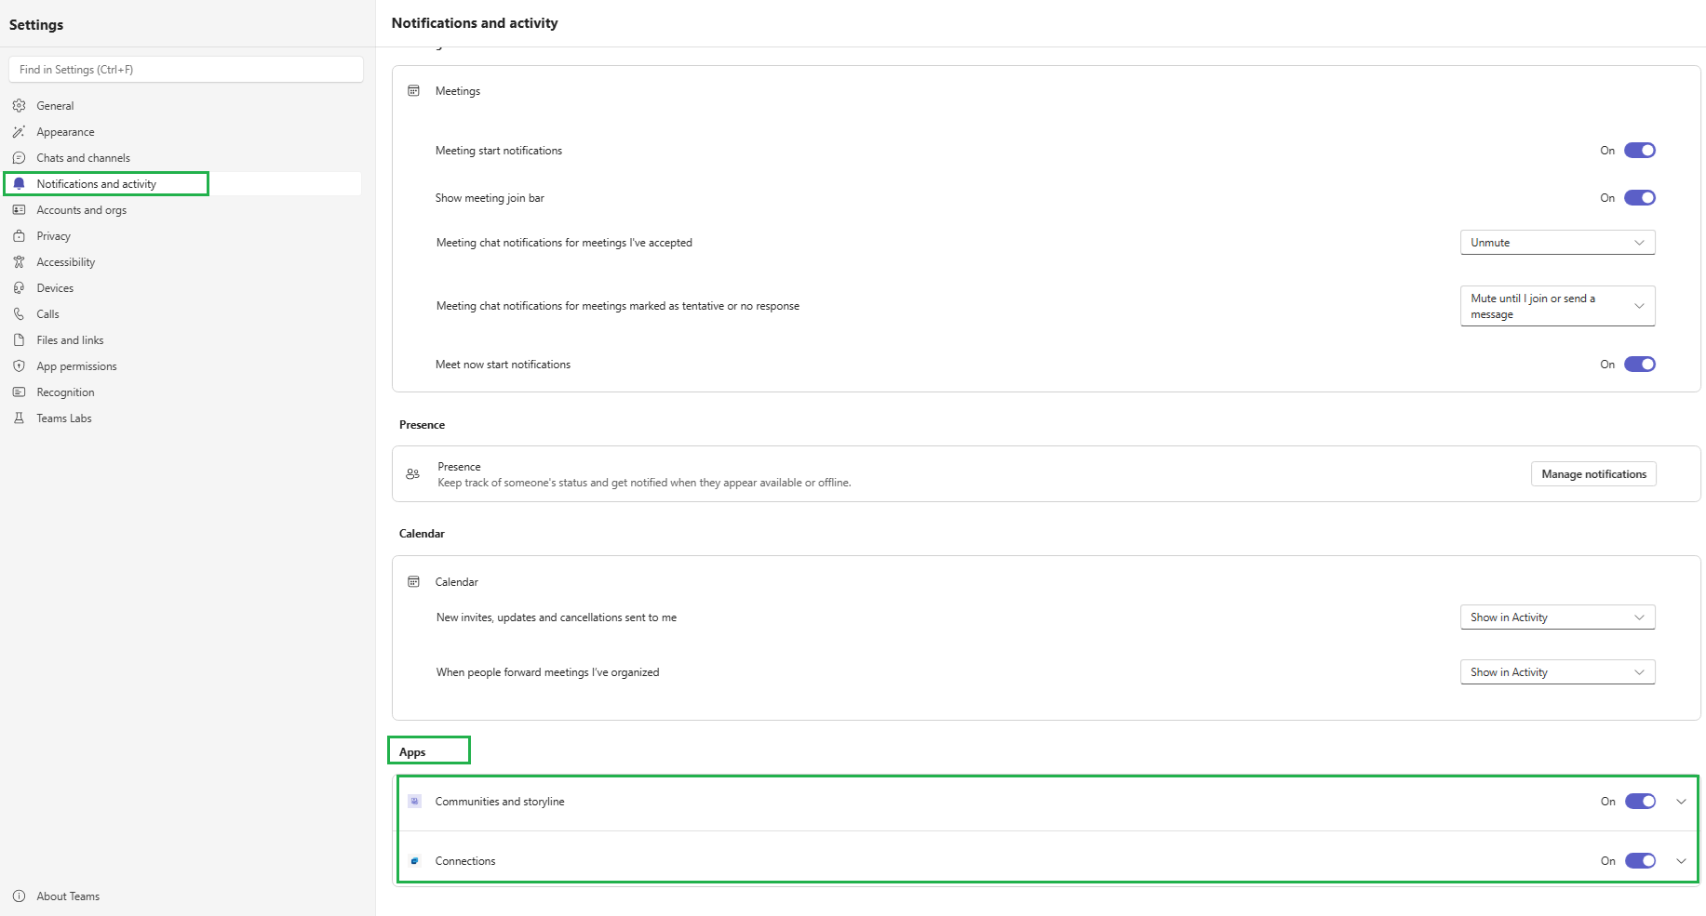Open Accessibility settings
Screen dimensions: 1706x916
tap(185, 262)
